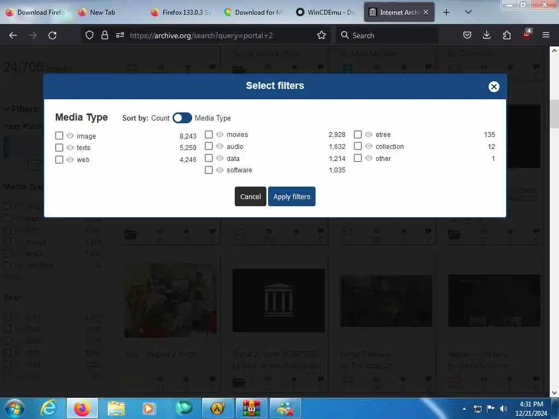Check the software media type checkbox

[x=209, y=170]
